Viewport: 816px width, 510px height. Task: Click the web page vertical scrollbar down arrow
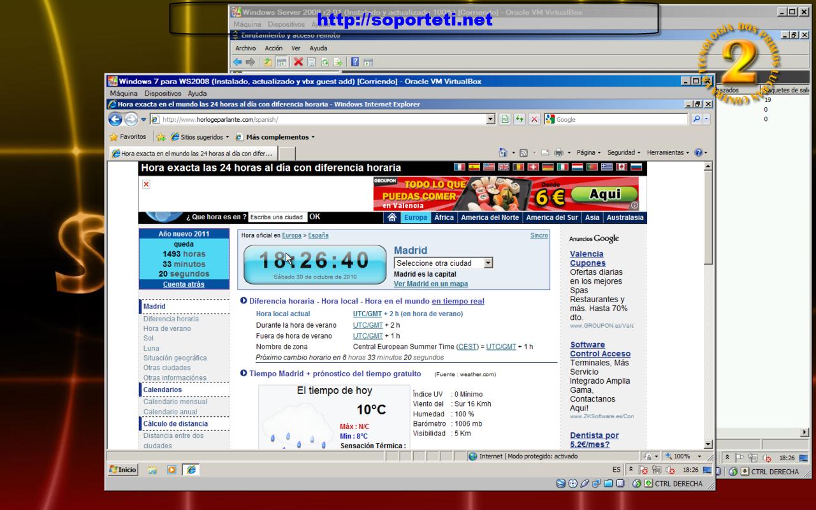(x=708, y=444)
